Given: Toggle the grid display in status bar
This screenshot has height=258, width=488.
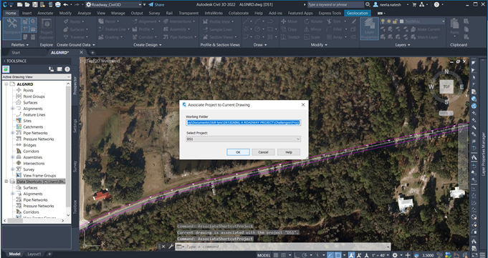Looking at the screenshot, I should click(x=276, y=255).
